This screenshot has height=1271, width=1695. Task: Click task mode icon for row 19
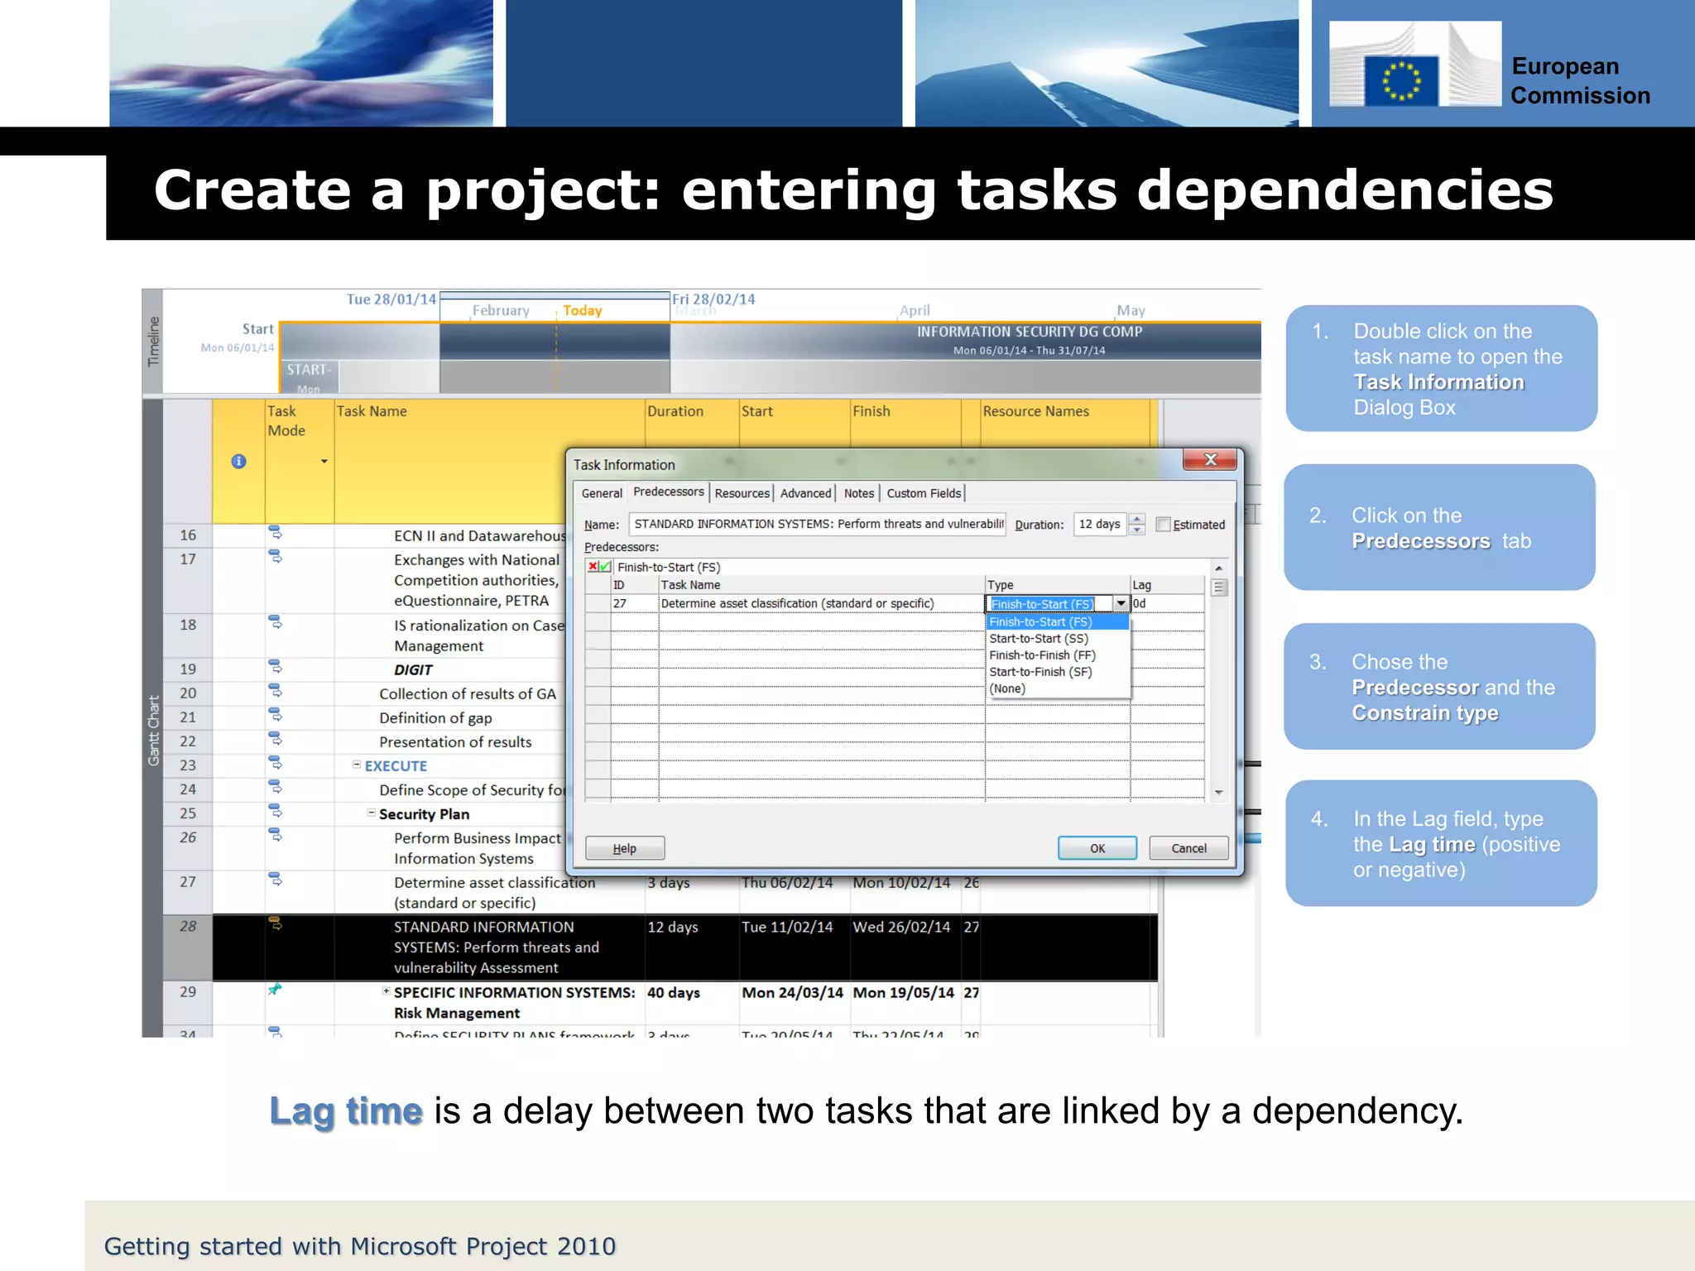coord(276,666)
